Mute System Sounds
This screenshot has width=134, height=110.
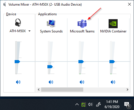point(51,82)
